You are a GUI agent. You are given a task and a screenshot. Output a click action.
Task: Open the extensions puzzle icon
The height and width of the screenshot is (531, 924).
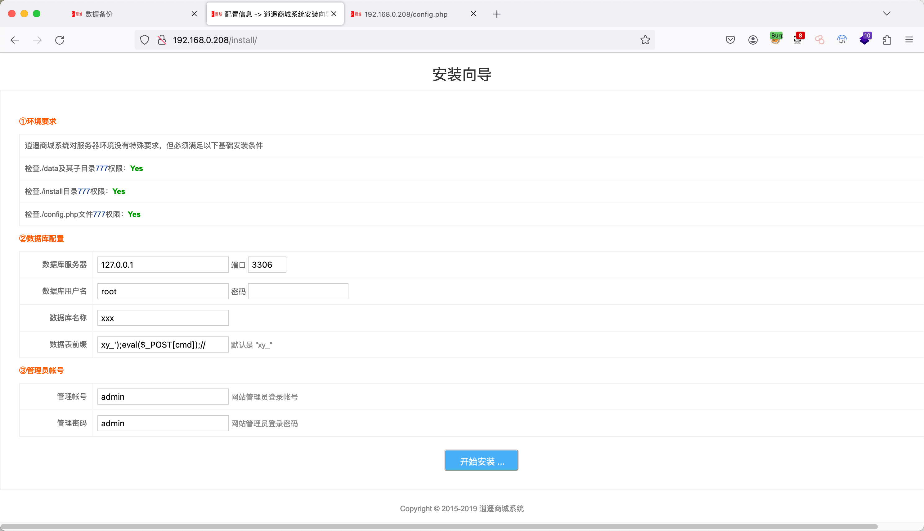click(887, 40)
